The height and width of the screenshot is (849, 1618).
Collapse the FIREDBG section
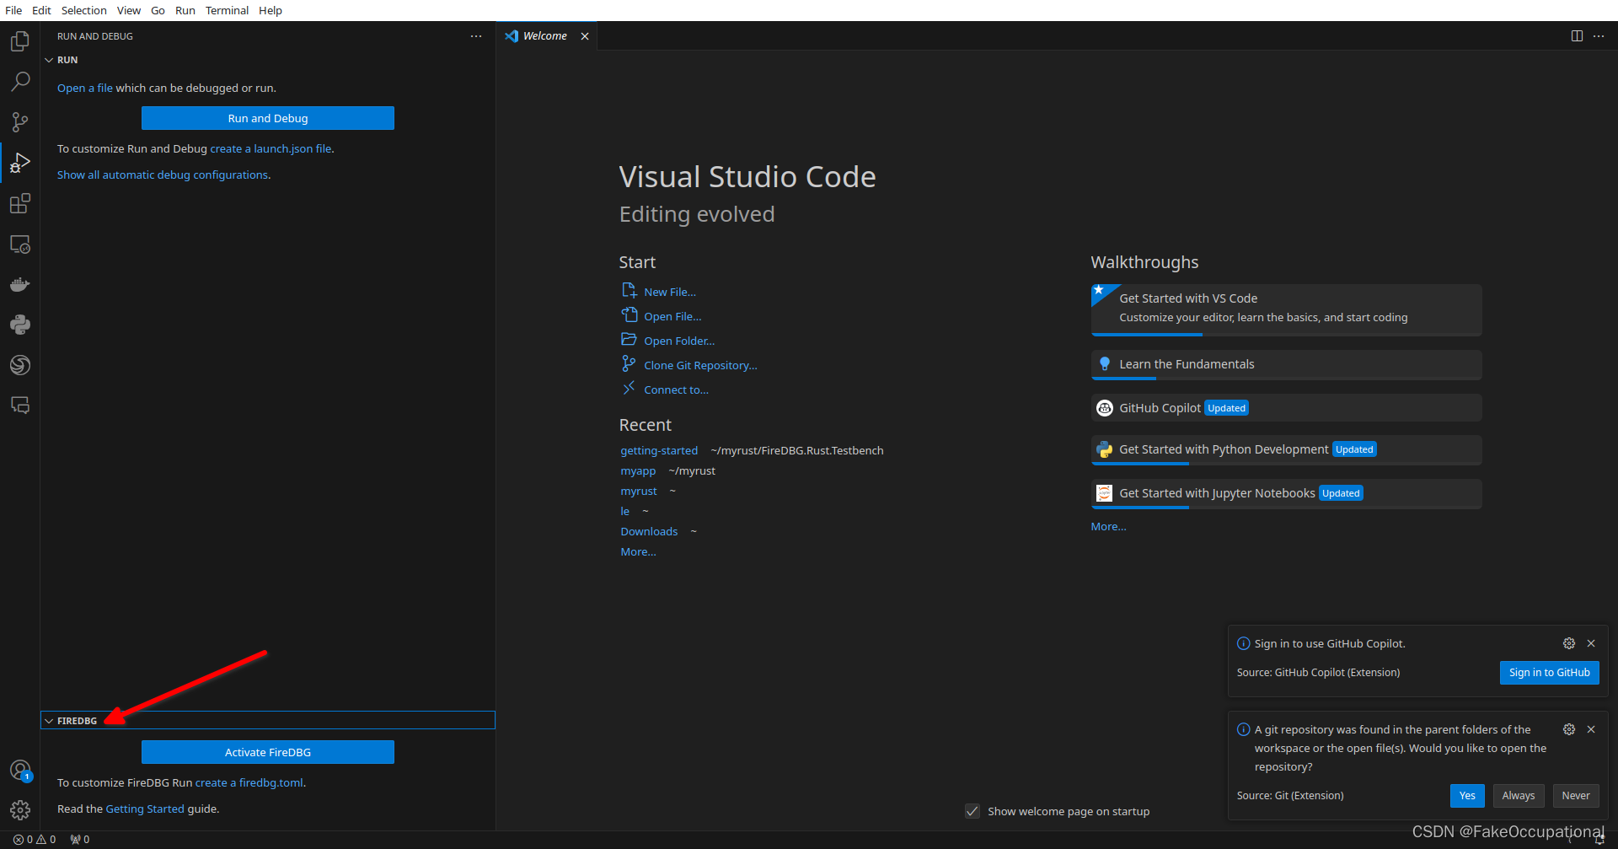[x=49, y=721]
